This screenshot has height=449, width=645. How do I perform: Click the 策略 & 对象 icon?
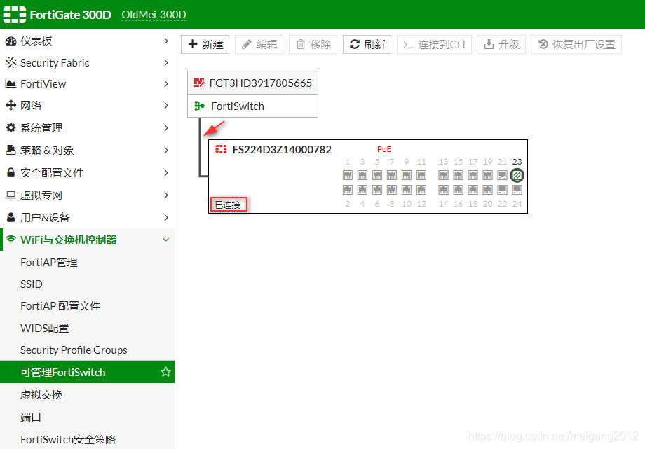click(x=11, y=150)
